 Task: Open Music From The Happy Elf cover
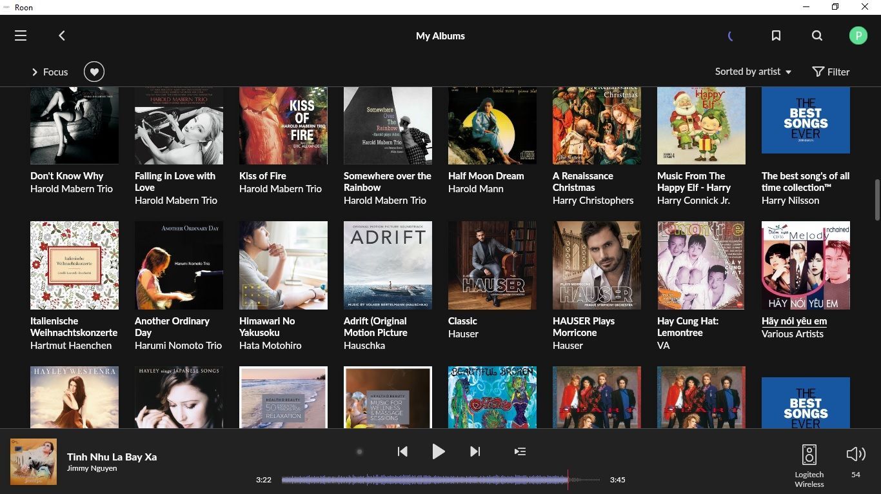pos(701,126)
